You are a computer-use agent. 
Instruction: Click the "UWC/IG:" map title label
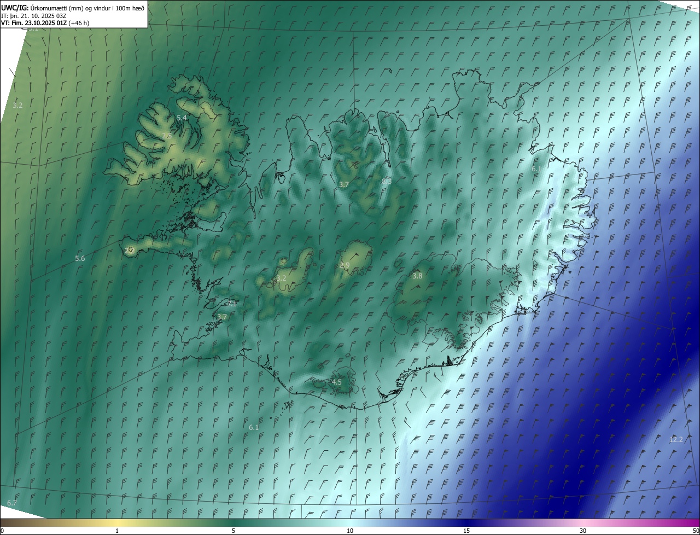[x=15, y=8]
